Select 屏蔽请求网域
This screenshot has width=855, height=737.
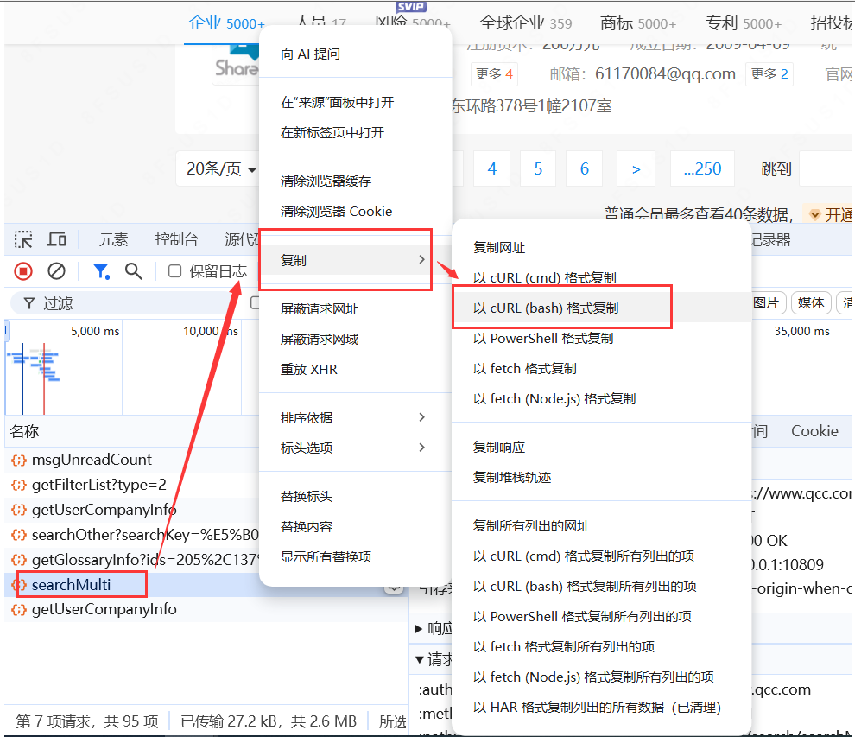319,340
